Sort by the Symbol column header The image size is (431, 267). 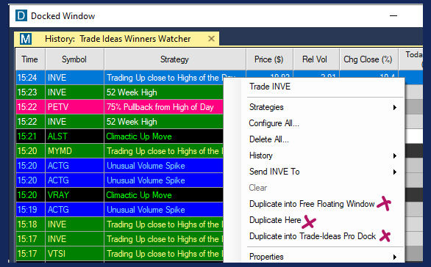click(74, 59)
